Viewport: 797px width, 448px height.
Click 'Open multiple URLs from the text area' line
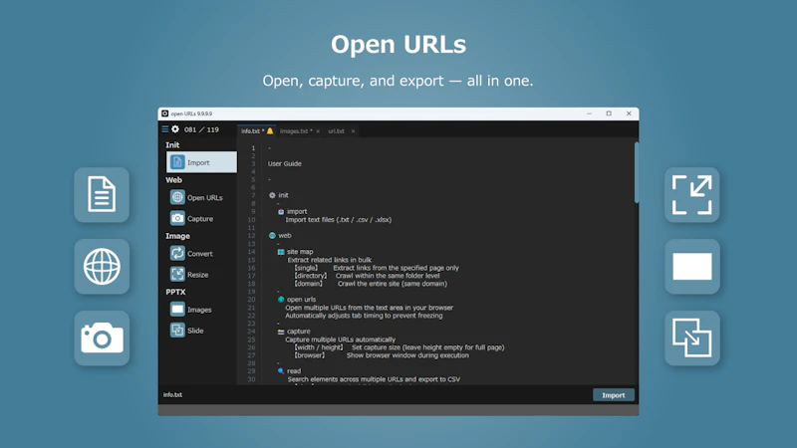[369, 308]
